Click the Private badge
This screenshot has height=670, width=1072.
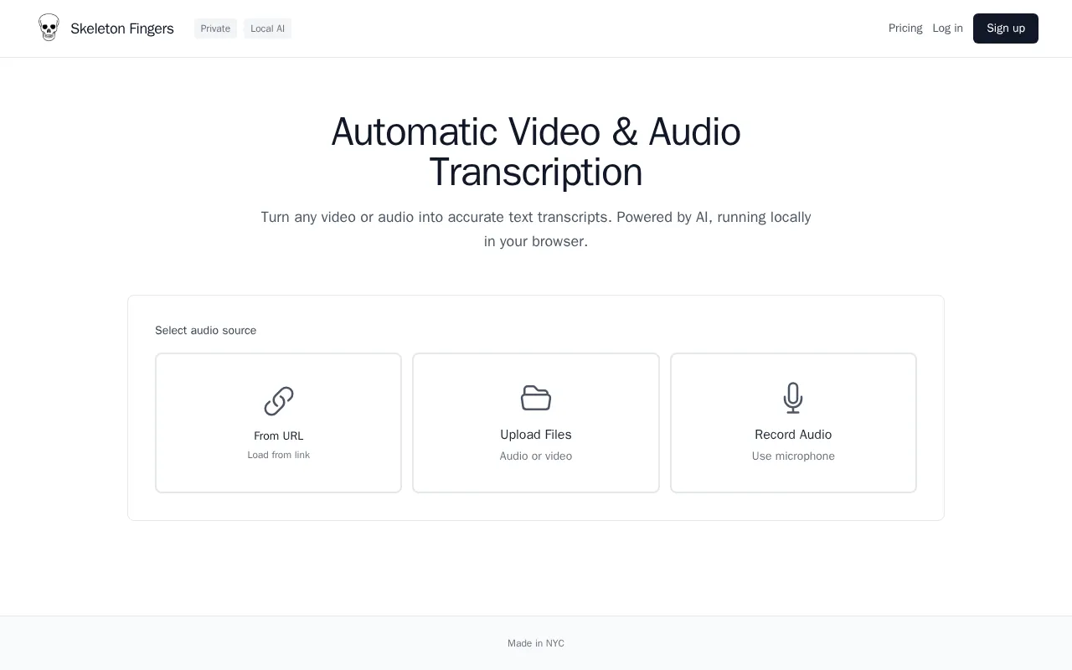point(215,28)
